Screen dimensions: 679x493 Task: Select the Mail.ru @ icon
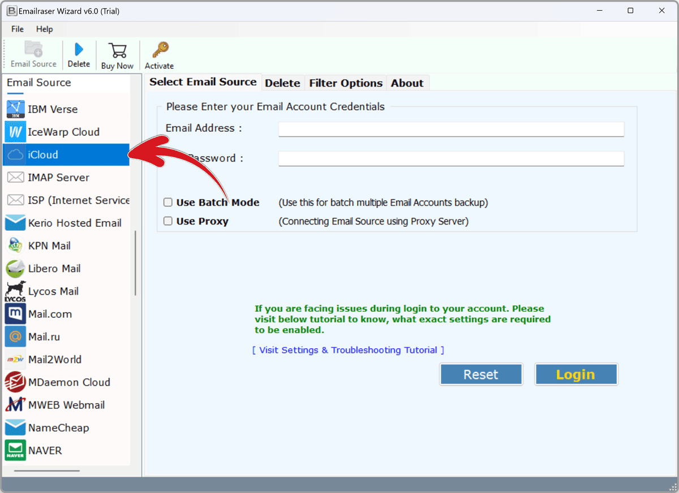(x=15, y=337)
